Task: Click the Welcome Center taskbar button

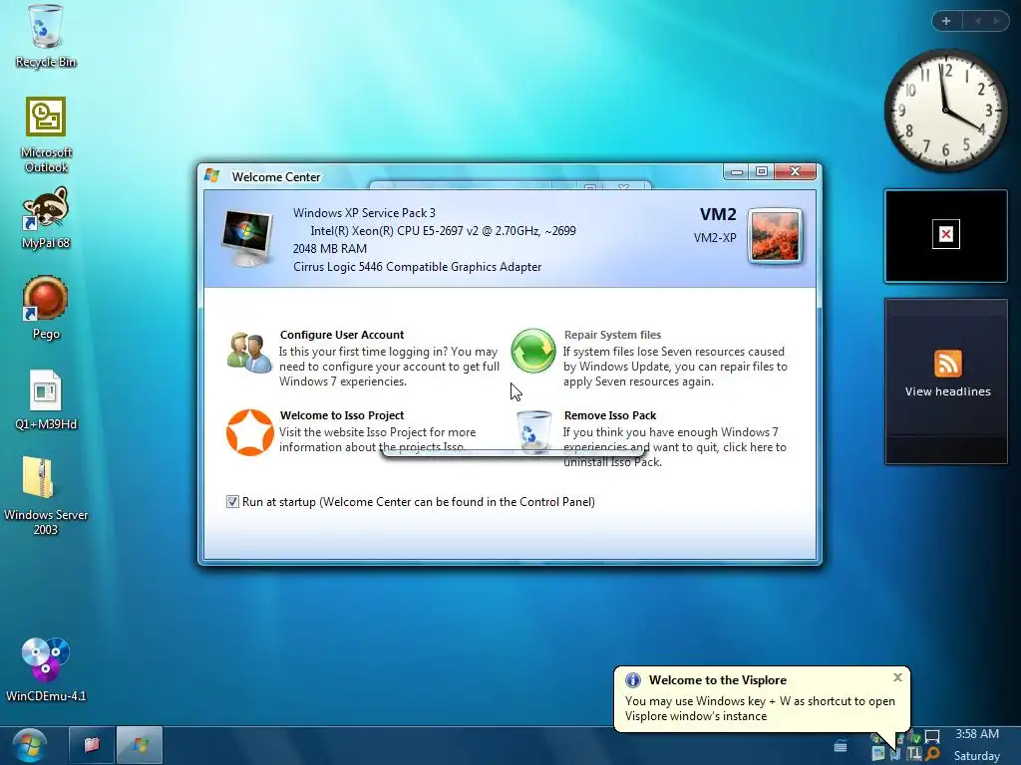Action: point(140,745)
